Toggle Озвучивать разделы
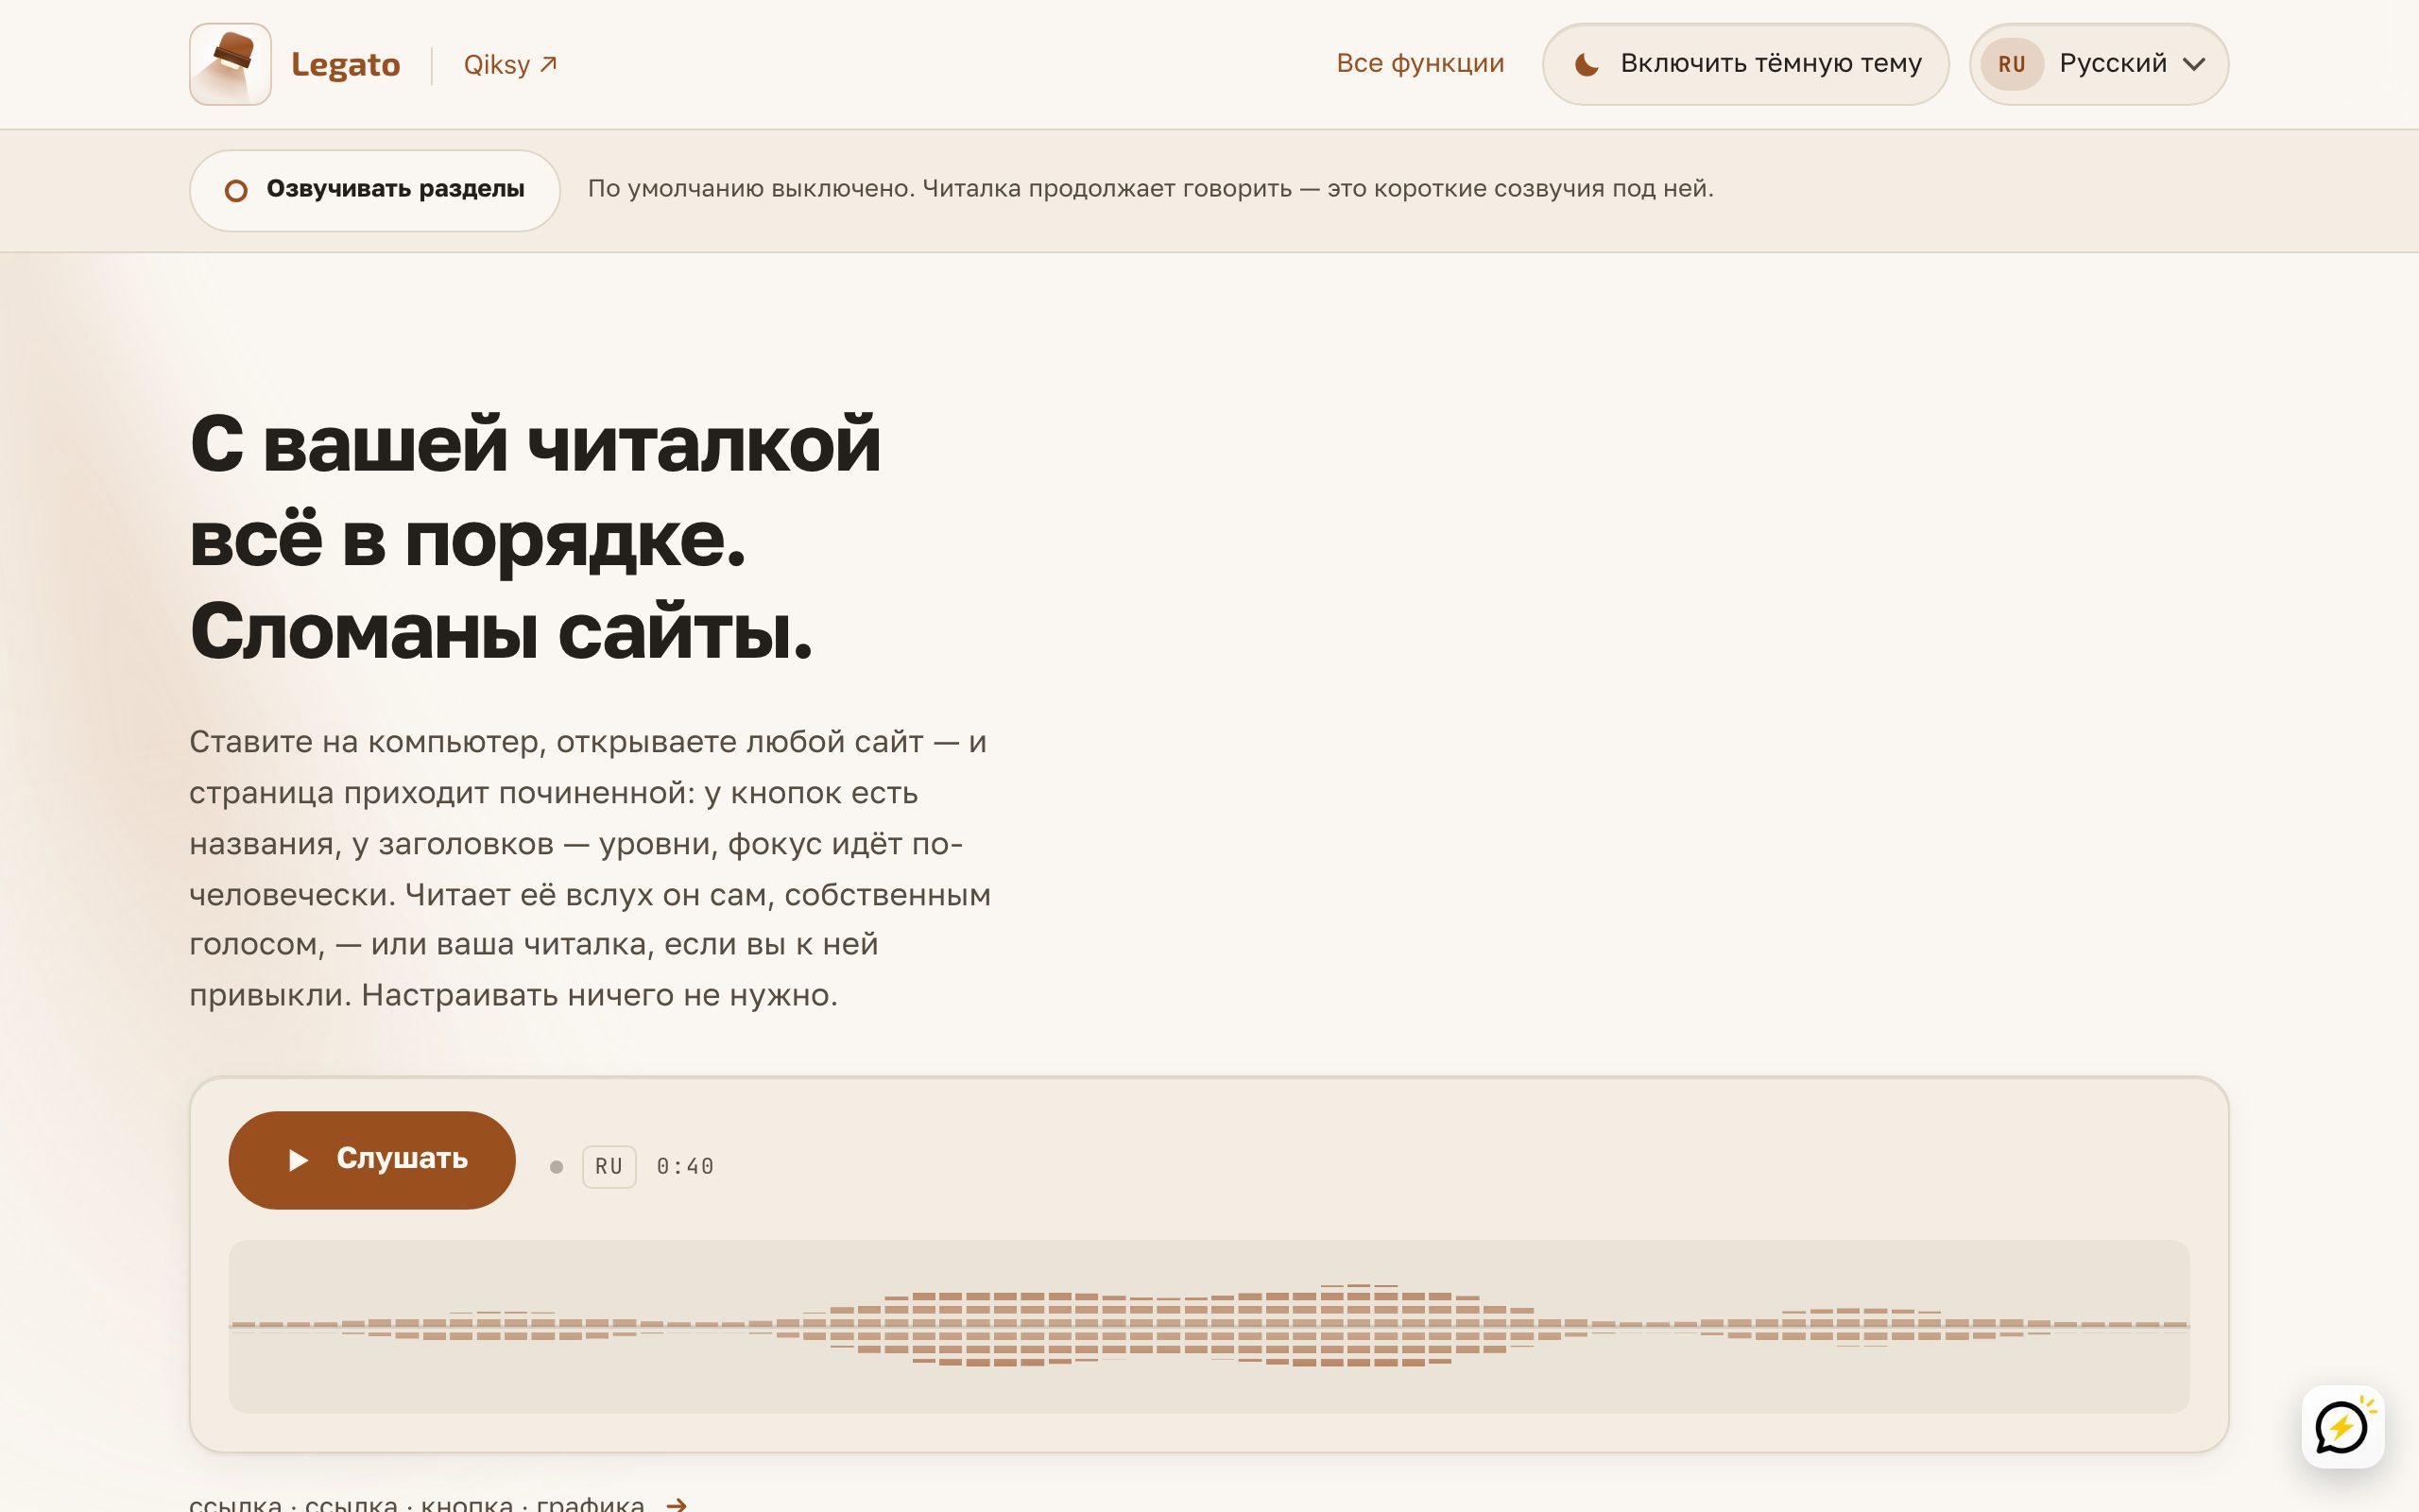Image resolution: width=2419 pixels, height=1512 pixels. [375, 190]
